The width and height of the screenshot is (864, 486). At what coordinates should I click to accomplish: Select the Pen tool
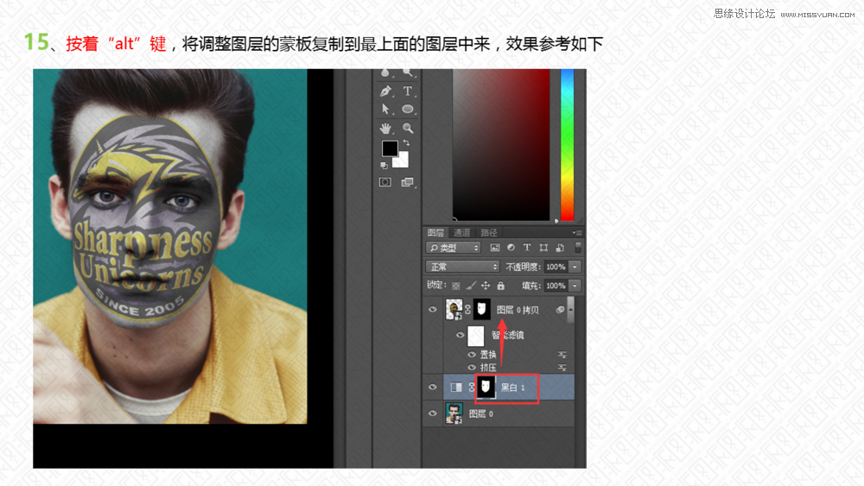coord(385,91)
